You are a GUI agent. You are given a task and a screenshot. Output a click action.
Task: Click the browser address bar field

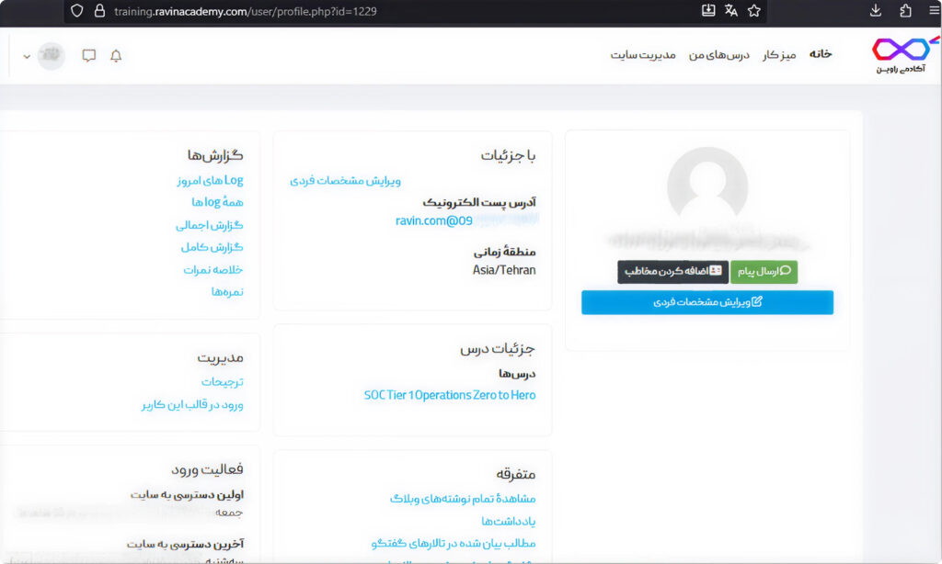point(276,12)
